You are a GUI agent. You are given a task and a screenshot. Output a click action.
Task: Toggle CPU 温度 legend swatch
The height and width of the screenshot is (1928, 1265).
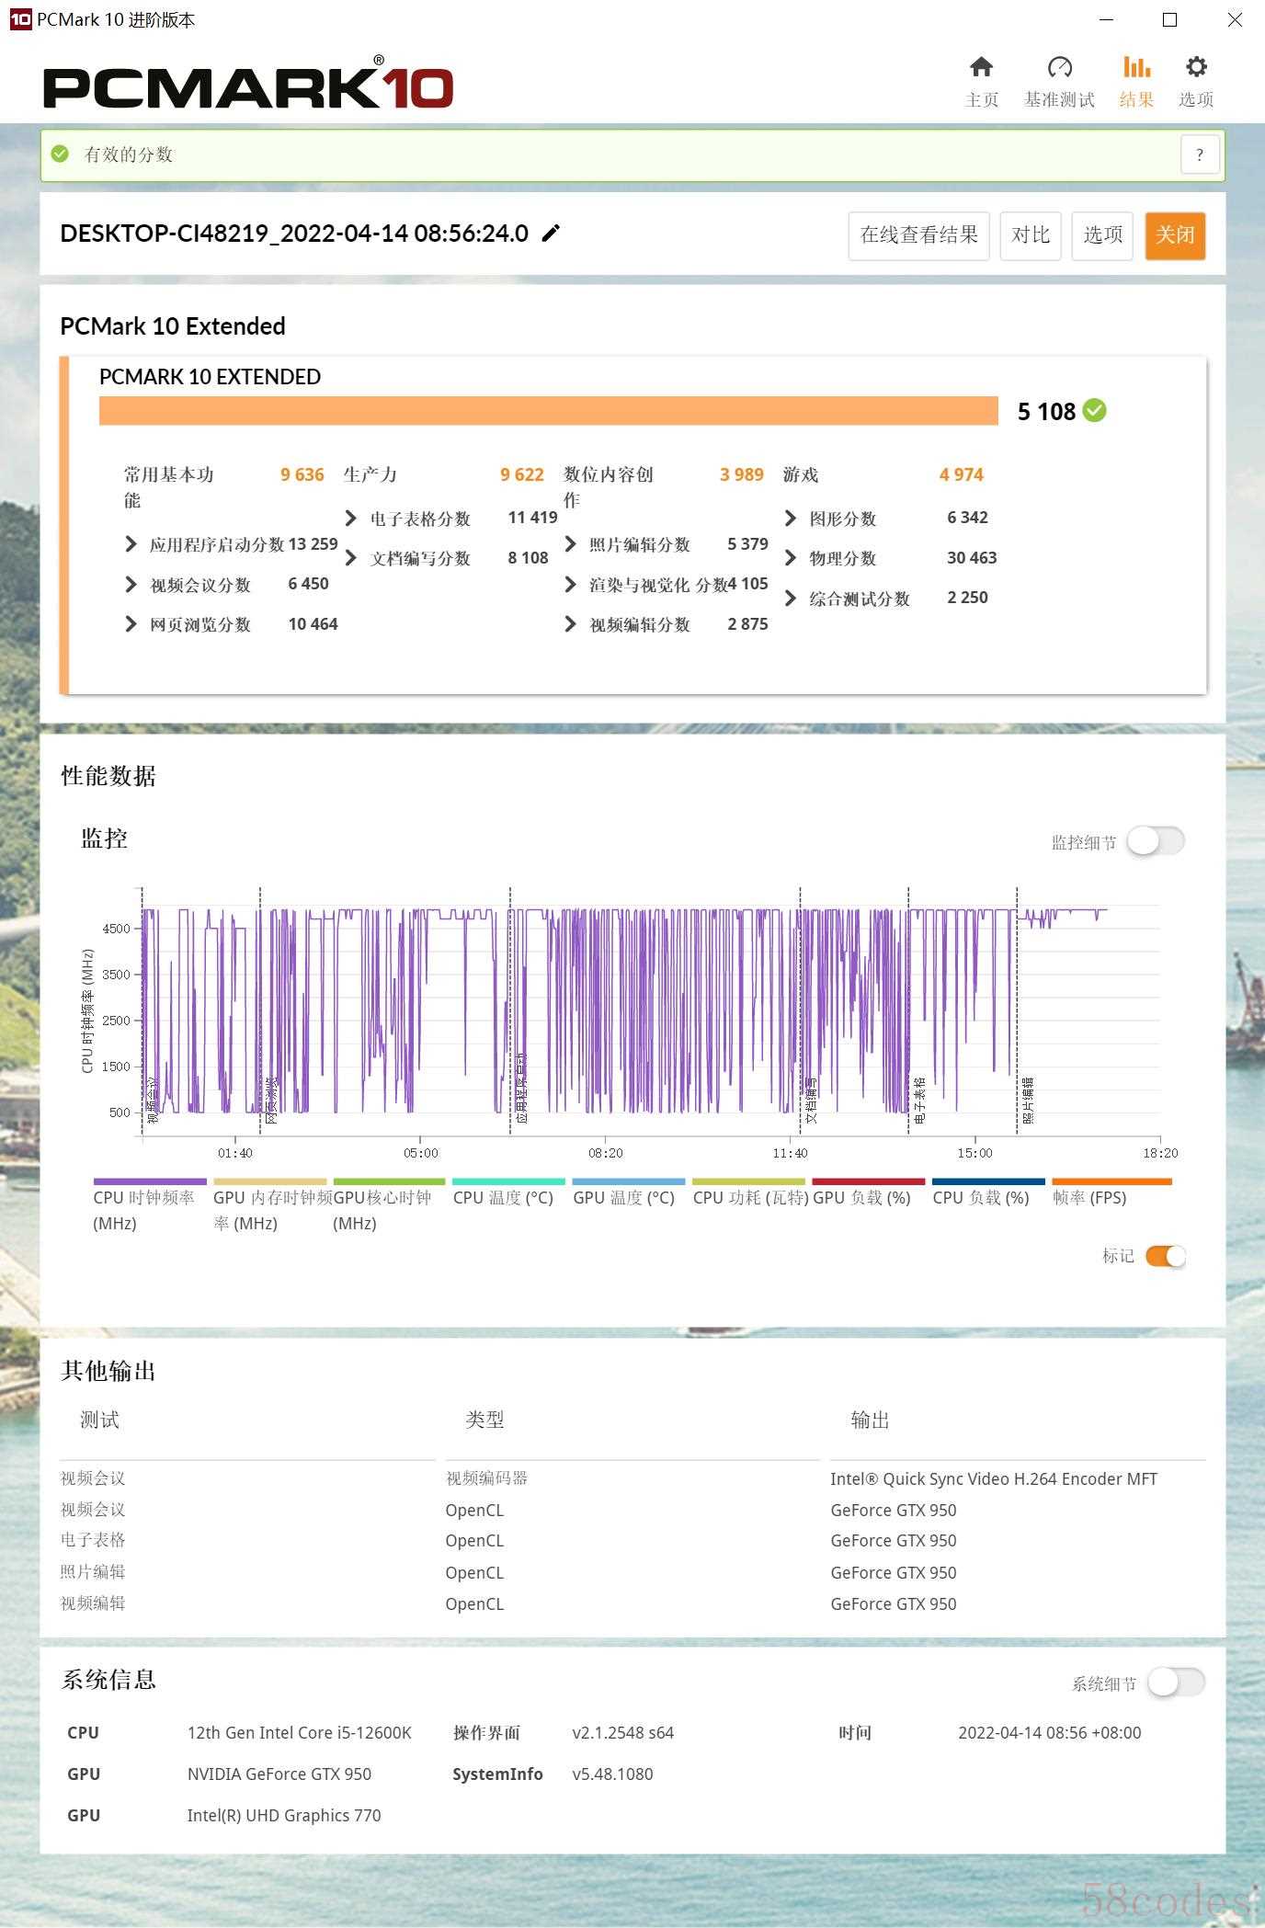[x=508, y=1182]
